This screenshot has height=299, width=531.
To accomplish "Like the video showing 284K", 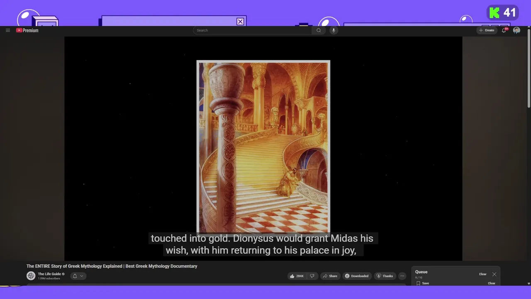I will click(297, 276).
